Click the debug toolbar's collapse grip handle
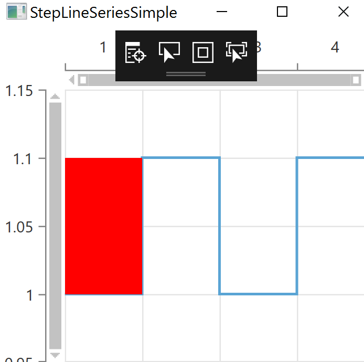The height and width of the screenshot is (362, 364). pos(186,74)
